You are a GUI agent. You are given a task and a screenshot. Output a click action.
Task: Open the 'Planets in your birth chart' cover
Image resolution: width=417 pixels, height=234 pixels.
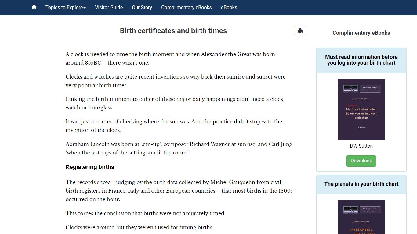361,217
